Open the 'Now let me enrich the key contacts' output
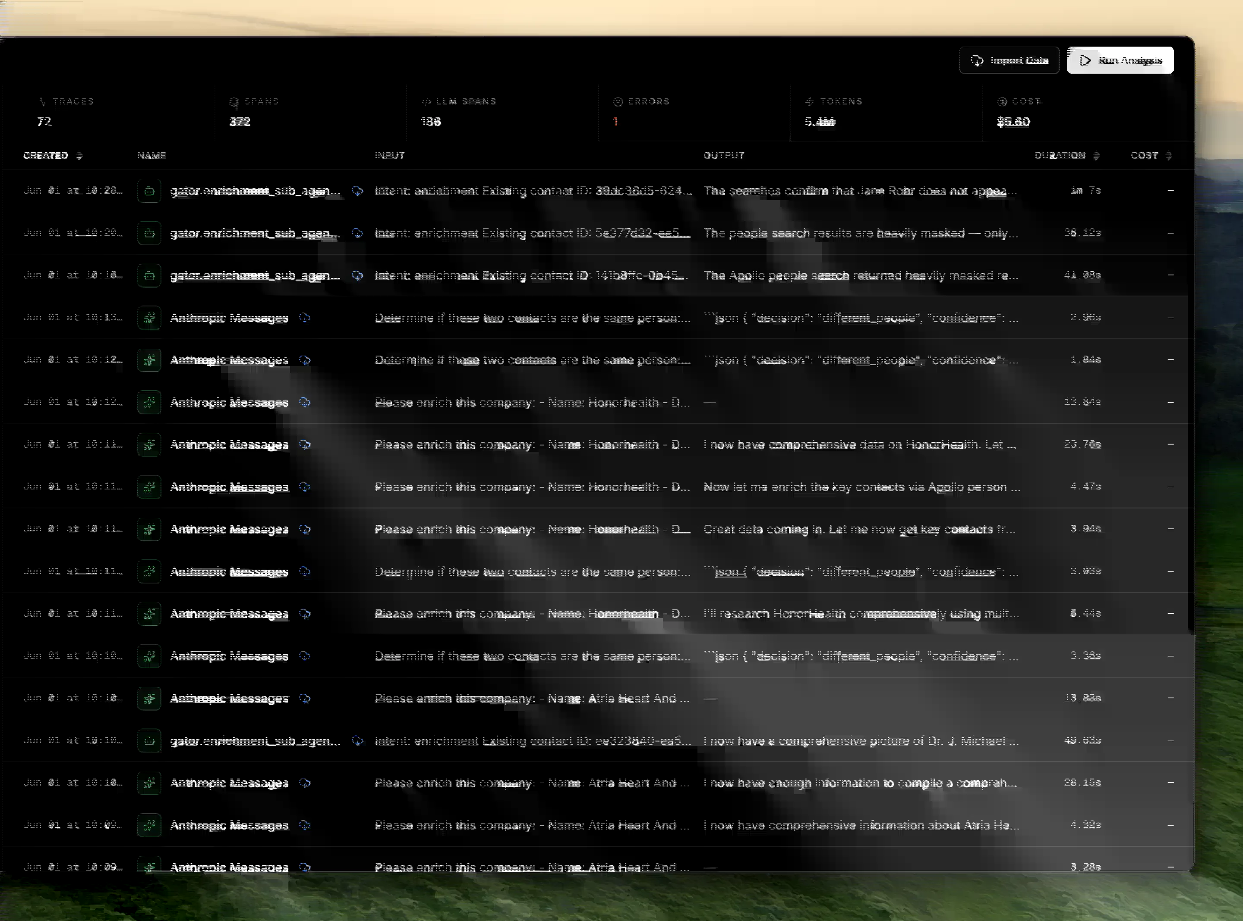This screenshot has height=921, width=1243. (x=862, y=487)
